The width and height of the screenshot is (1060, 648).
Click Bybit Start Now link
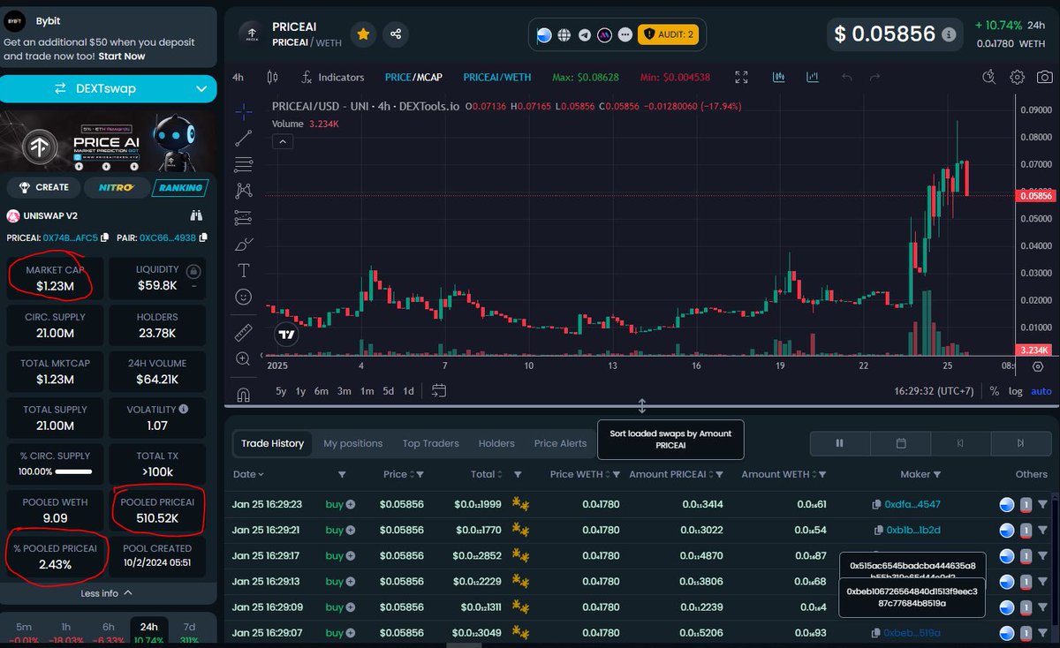pos(122,57)
